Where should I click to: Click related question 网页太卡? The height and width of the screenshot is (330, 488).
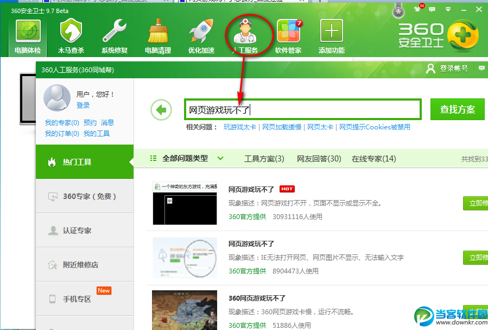(x=320, y=127)
